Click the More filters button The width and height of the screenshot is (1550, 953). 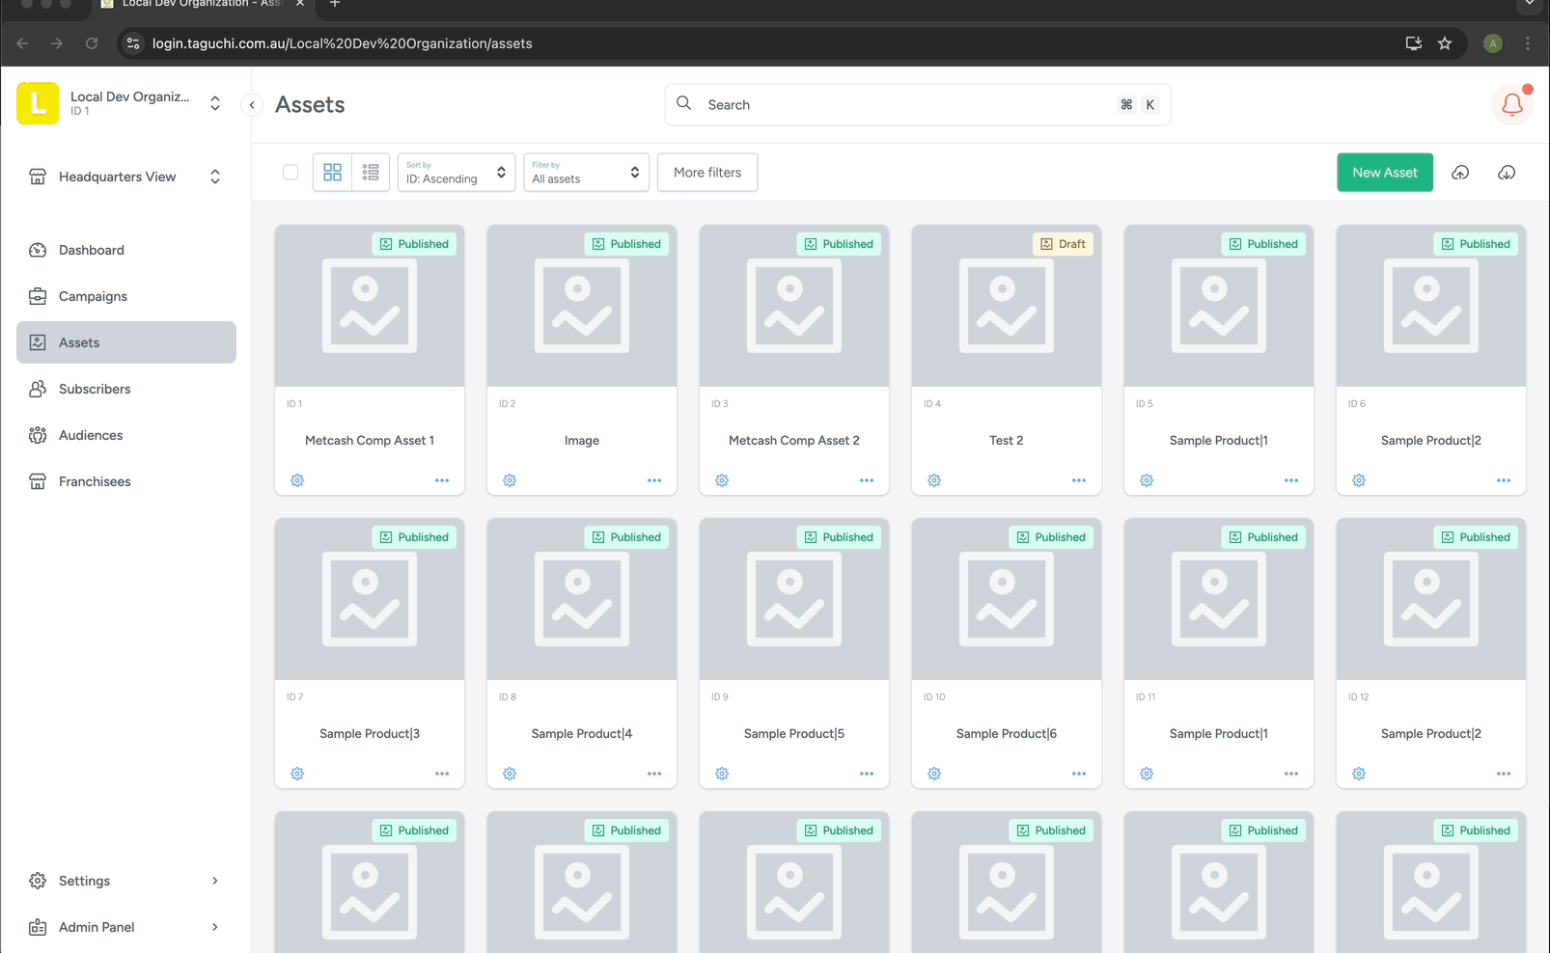[706, 172]
